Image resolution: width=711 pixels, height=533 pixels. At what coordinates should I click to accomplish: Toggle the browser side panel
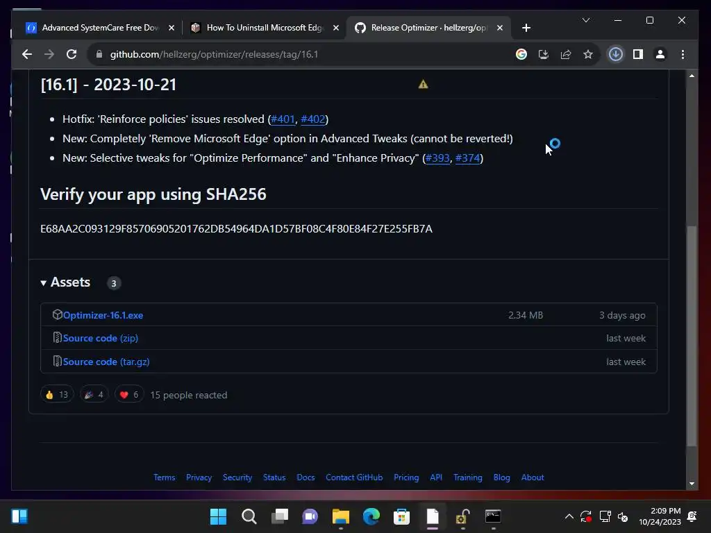(x=638, y=54)
